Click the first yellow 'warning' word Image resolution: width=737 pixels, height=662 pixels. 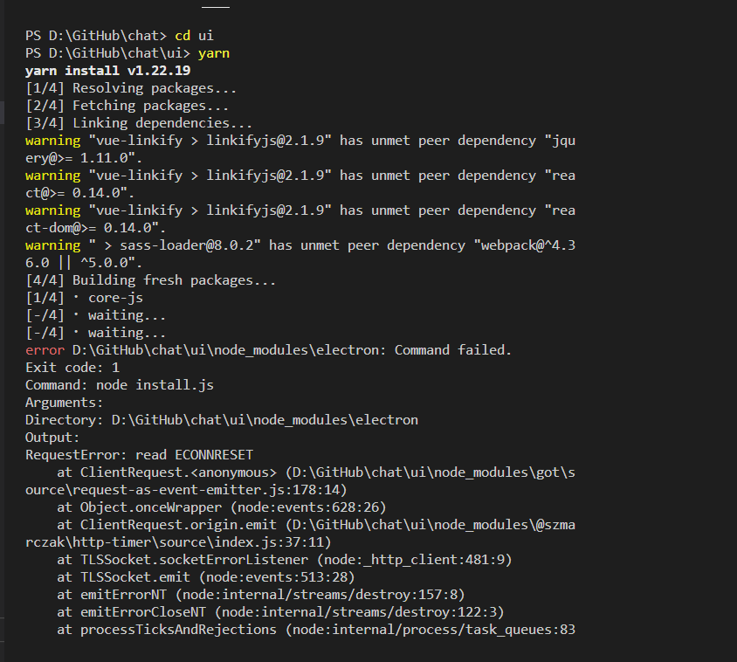(53, 141)
